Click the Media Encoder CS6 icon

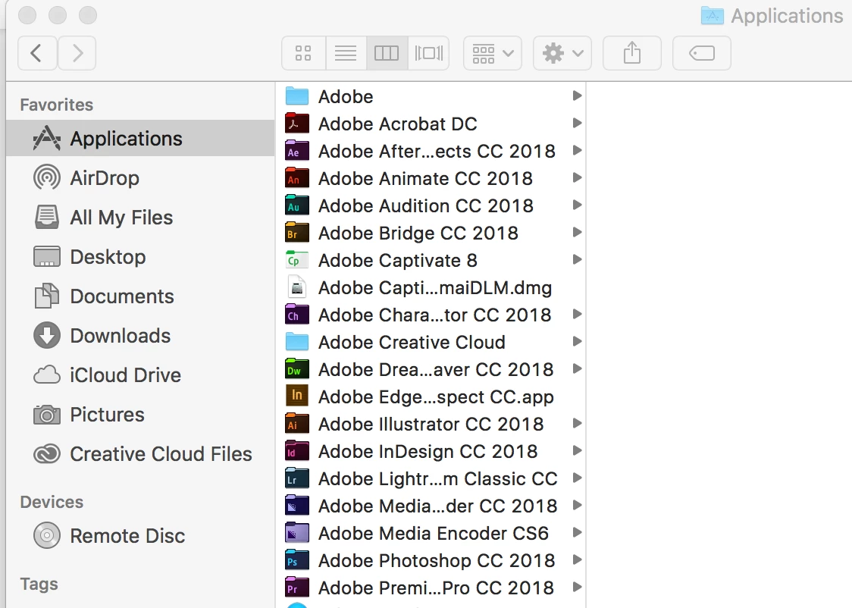coord(297,533)
